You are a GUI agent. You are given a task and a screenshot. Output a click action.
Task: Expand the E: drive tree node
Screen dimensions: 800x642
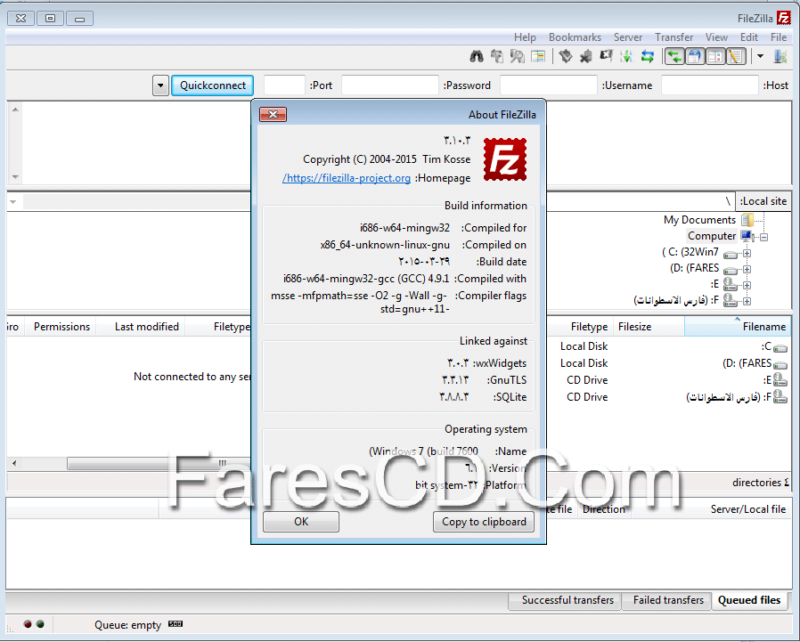click(x=747, y=285)
